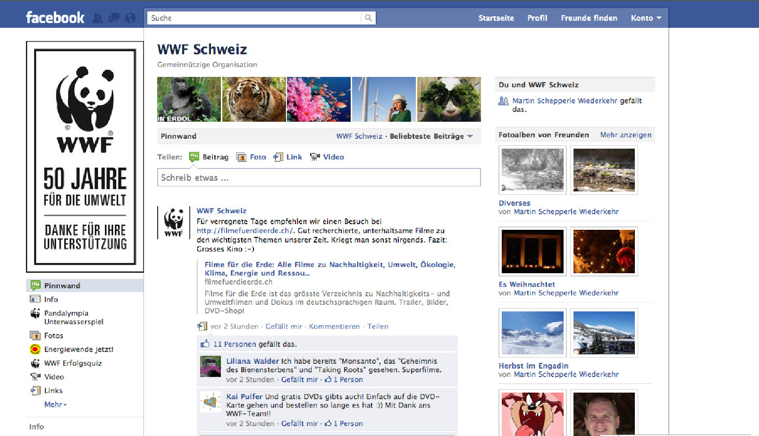The width and height of the screenshot is (759, 436).
Task: Open friend requests icon in header
Action: click(98, 18)
